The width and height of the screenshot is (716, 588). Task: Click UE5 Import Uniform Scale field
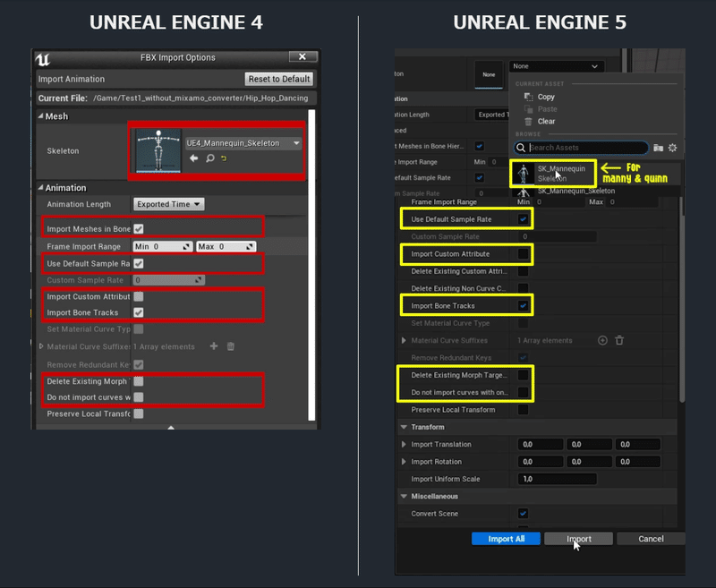tap(557, 479)
